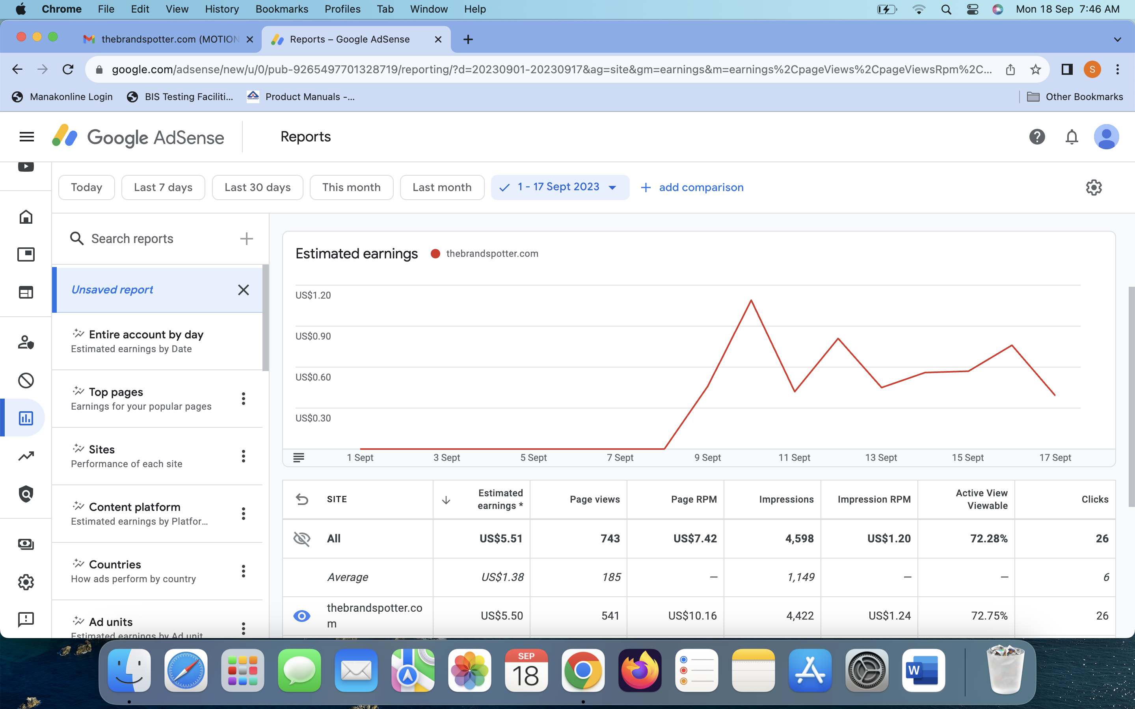The image size is (1135, 709).
Task: Open Account gear icon in sidebar
Action: [26, 582]
